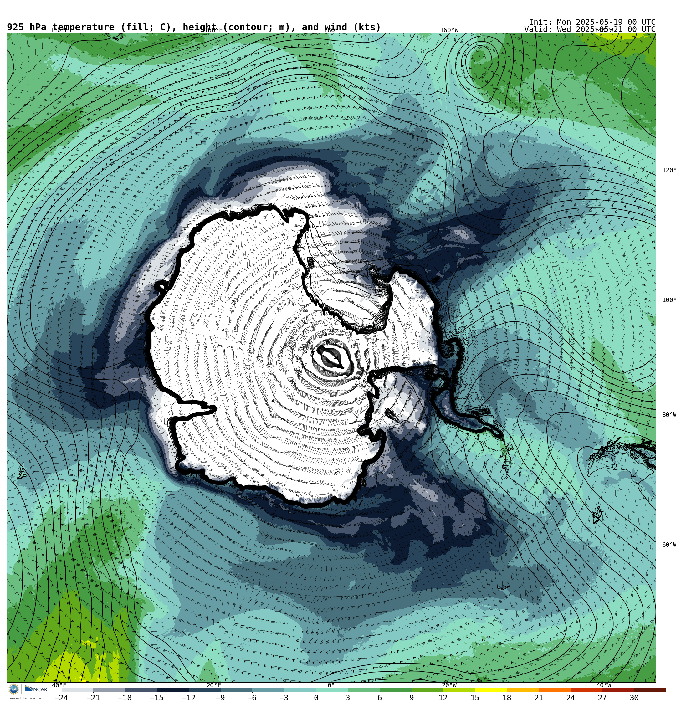Image resolution: width=676 pixels, height=702 pixels.
Task: Click the 12 colorbar tick label
Action: pyautogui.click(x=443, y=698)
